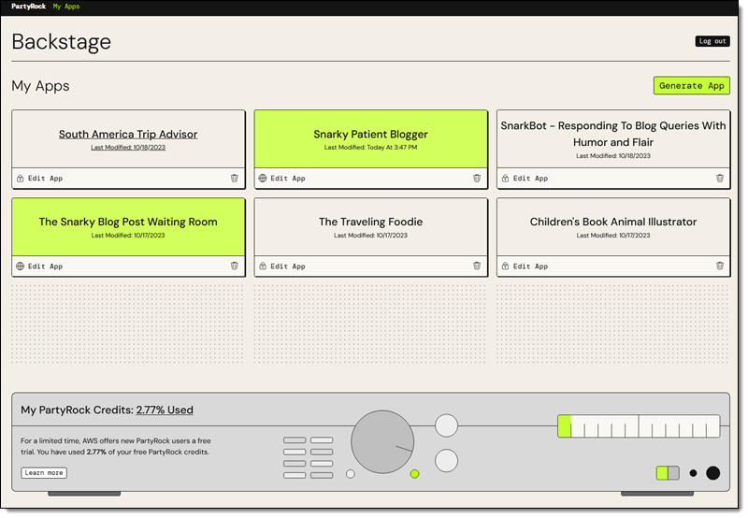Click the lock icon on SnarkBot card
The height and width of the screenshot is (518, 748).
tap(505, 179)
